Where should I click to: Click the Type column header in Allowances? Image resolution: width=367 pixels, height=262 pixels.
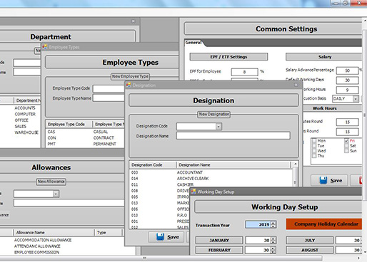click(x=109, y=232)
